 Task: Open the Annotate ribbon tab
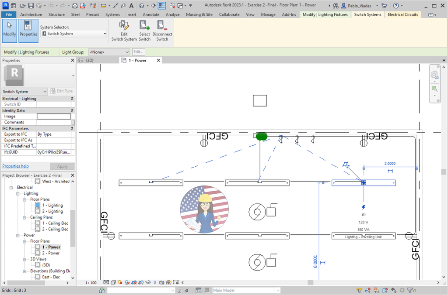point(151,14)
